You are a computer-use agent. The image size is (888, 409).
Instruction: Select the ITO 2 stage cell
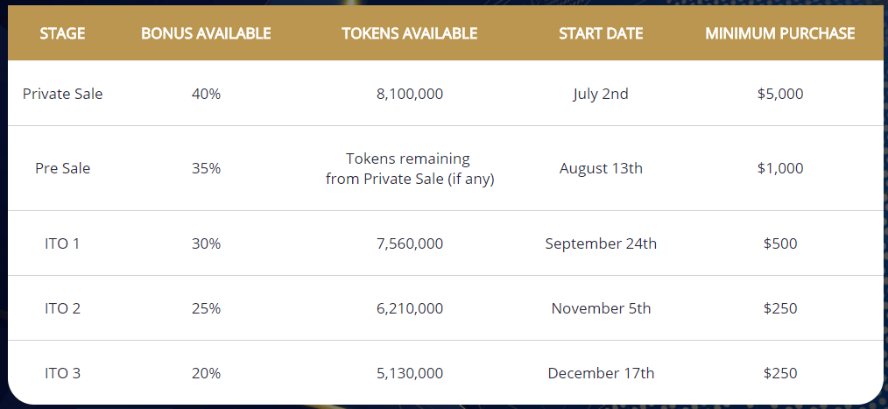pyautogui.click(x=62, y=308)
